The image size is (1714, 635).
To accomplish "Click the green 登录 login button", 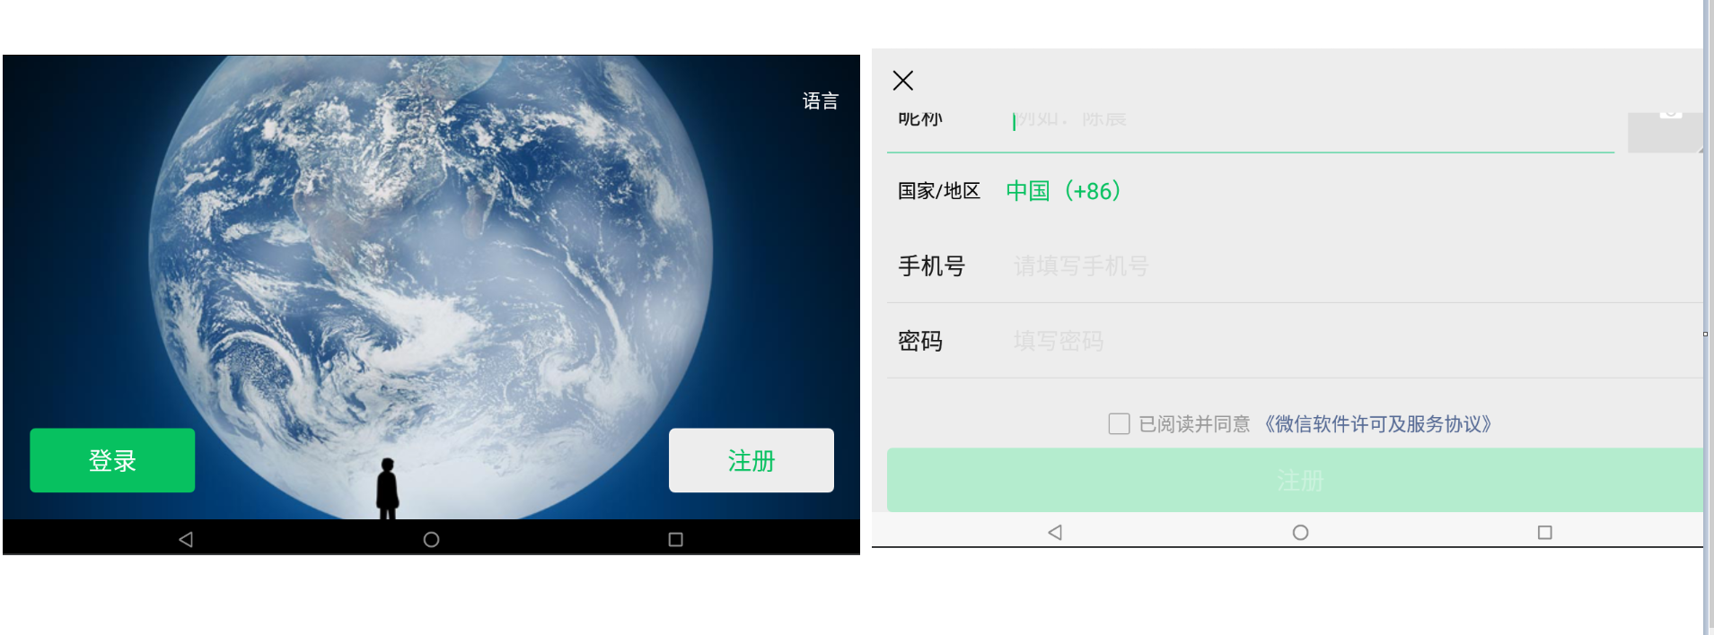I will [112, 460].
